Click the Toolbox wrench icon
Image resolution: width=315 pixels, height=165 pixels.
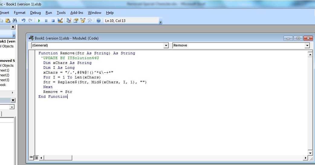click(x=90, y=21)
